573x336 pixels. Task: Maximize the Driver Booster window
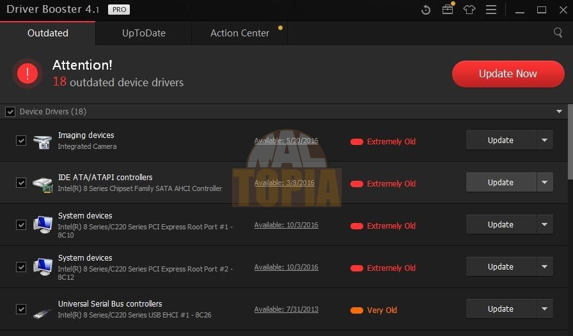pos(542,10)
